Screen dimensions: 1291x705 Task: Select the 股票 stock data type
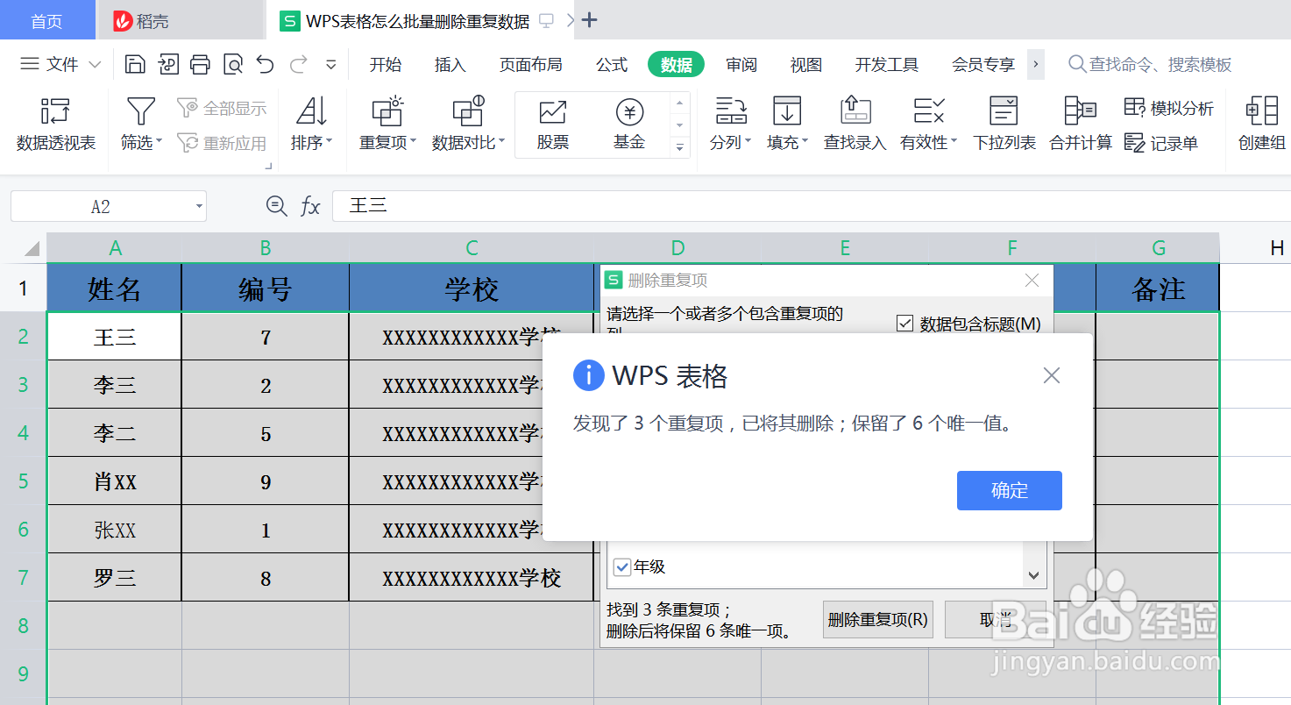tap(553, 125)
